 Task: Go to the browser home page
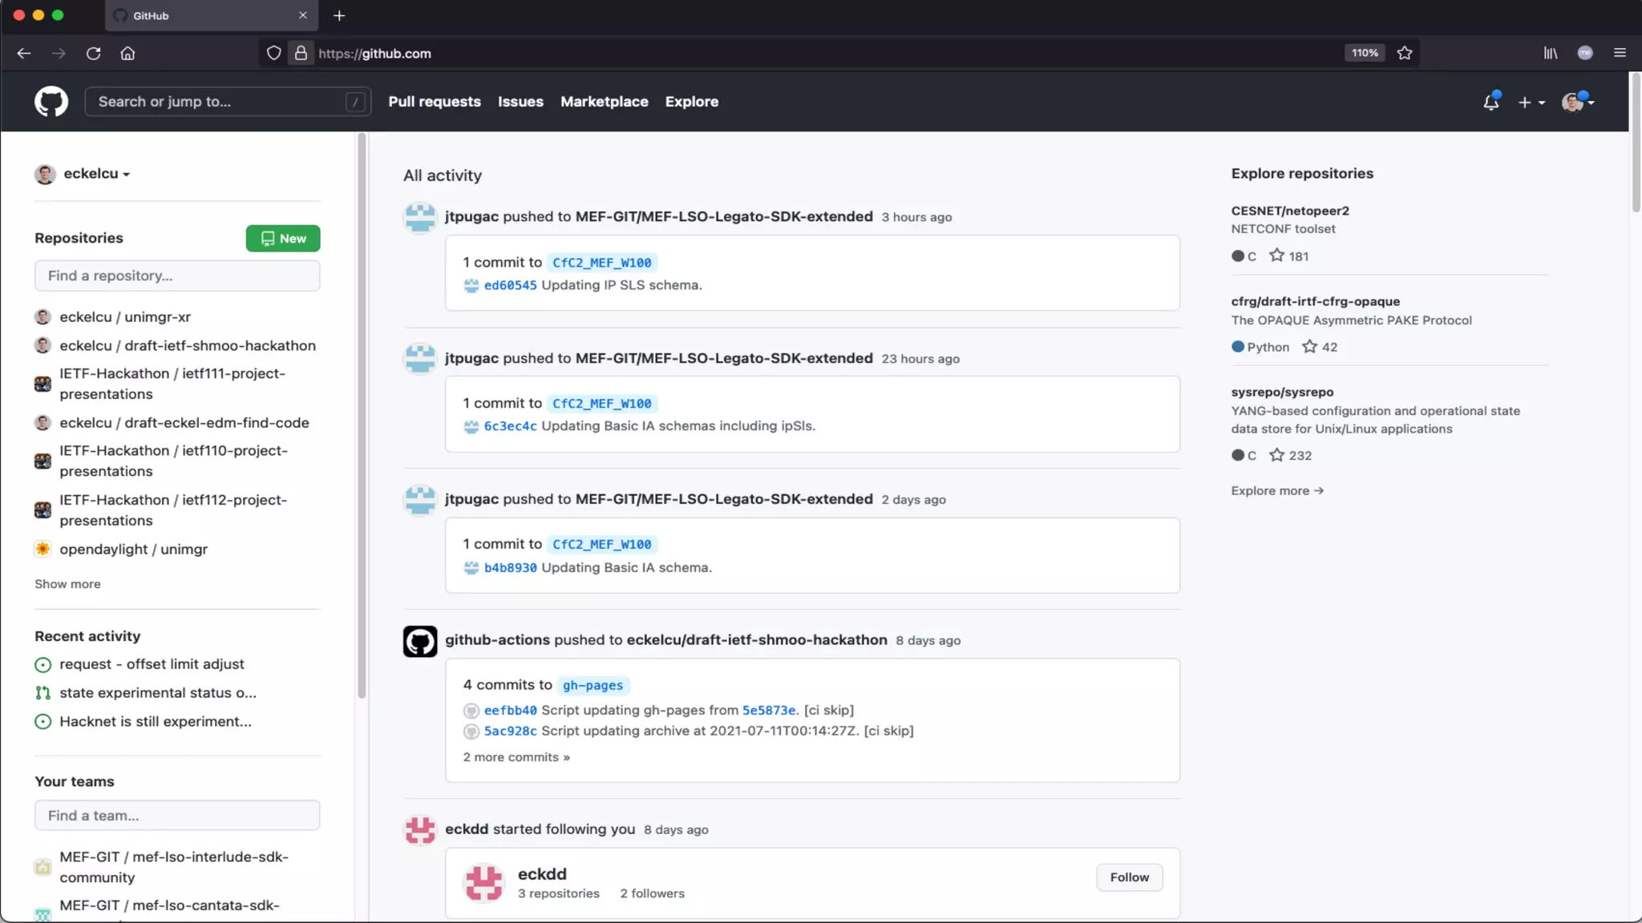127,53
